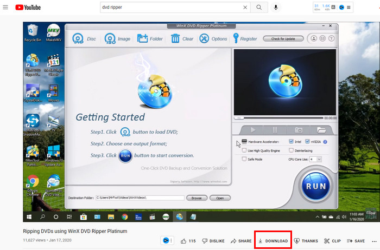Viewport: 380px width, 250px height.
Task: Open the YouTube guide hamburger menu
Action: click(5, 8)
